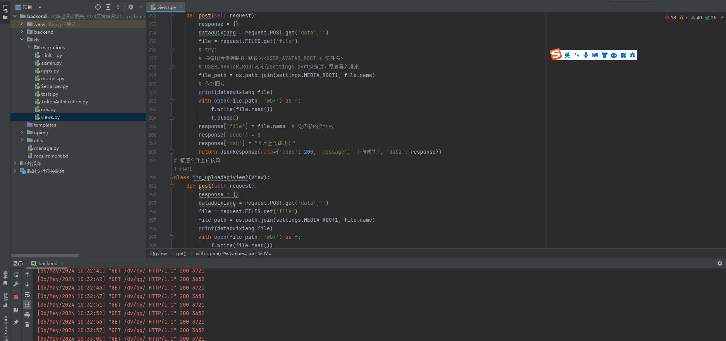Click the warnings count indicator 7
Image resolution: width=726 pixels, height=341 pixels.
tap(683, 17)
